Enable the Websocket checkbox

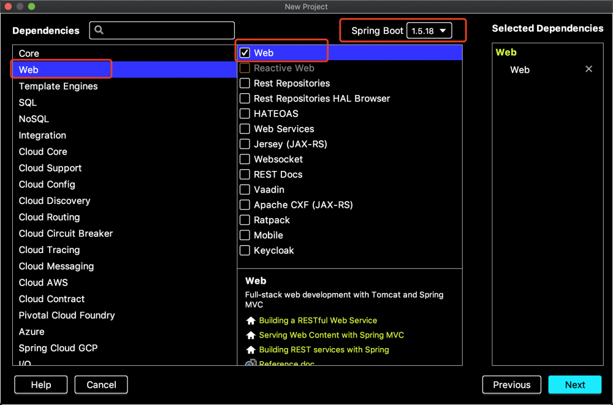[x=245, y=159]
